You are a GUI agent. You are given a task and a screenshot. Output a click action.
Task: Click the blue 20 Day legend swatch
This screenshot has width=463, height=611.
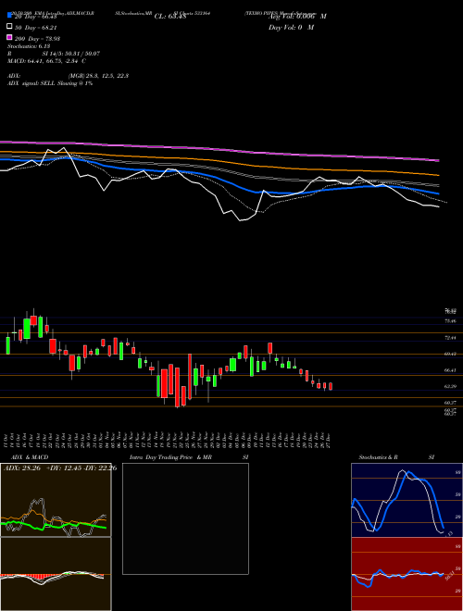9,16
